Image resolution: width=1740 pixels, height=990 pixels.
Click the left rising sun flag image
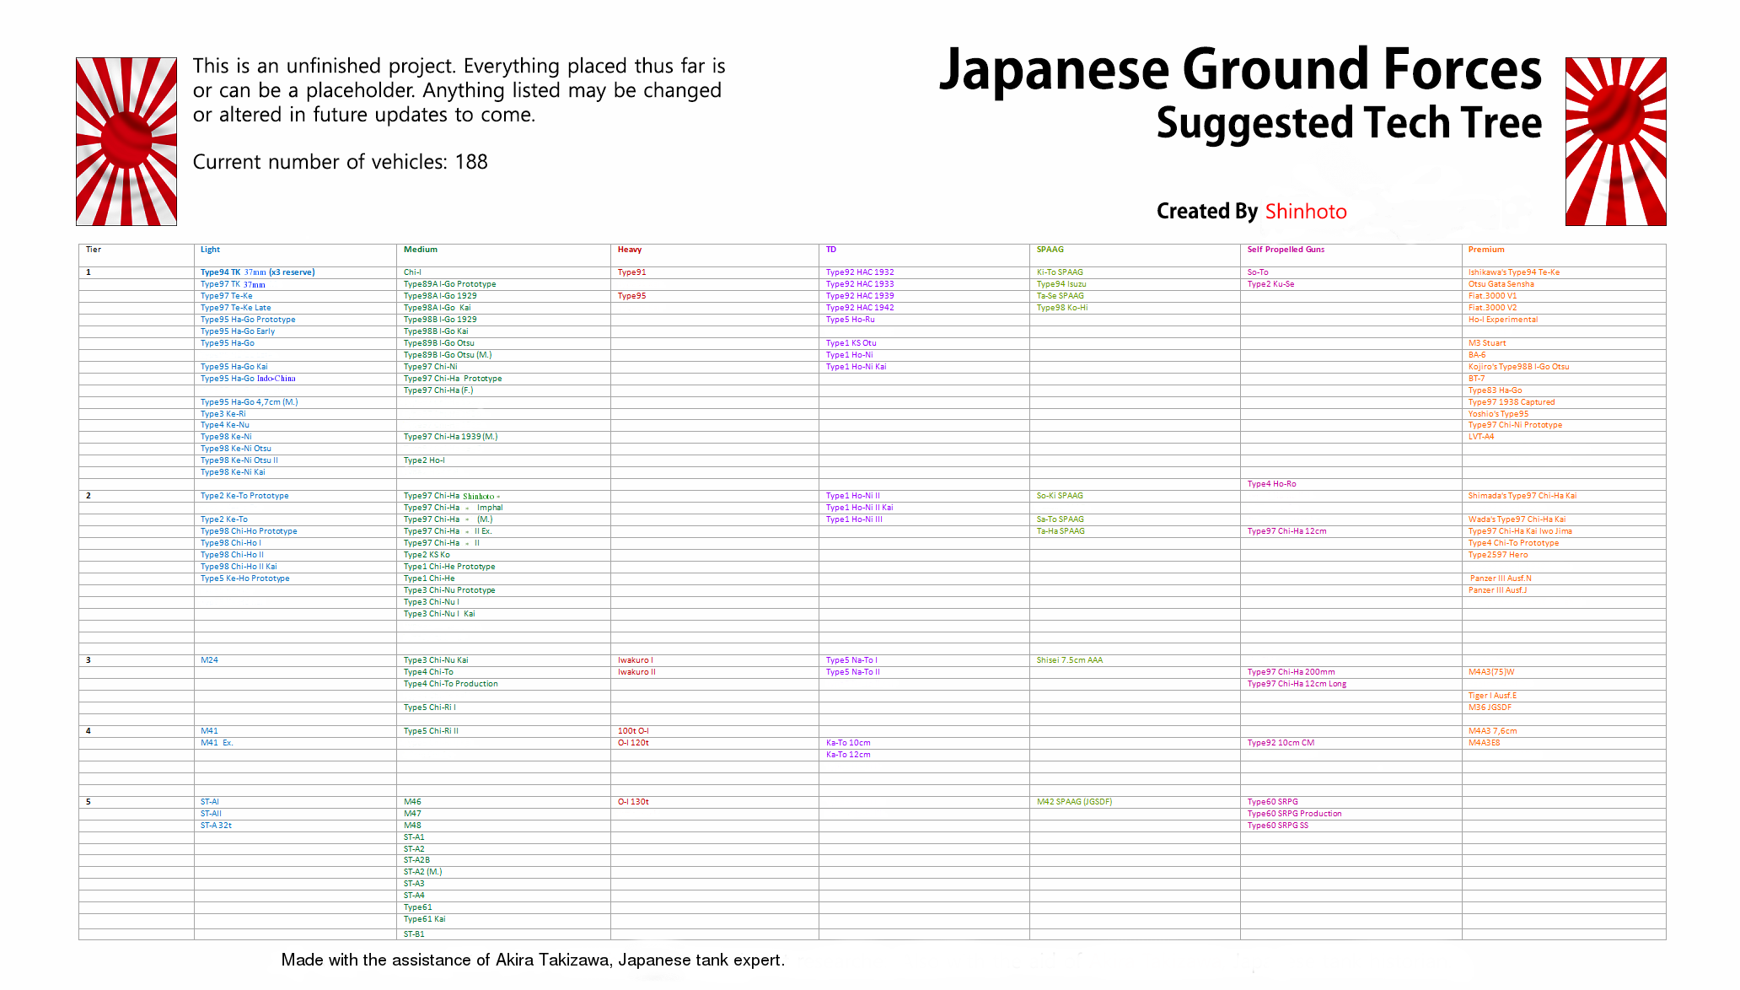pos(126,142)
